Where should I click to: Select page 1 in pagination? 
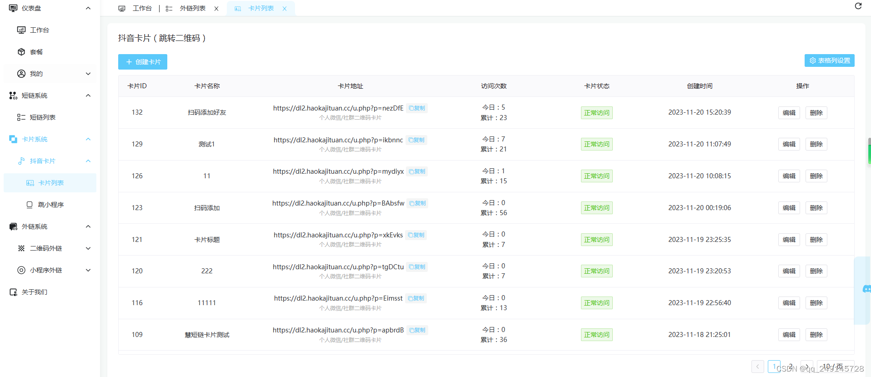pyautogui.click(x=774, y=367)
